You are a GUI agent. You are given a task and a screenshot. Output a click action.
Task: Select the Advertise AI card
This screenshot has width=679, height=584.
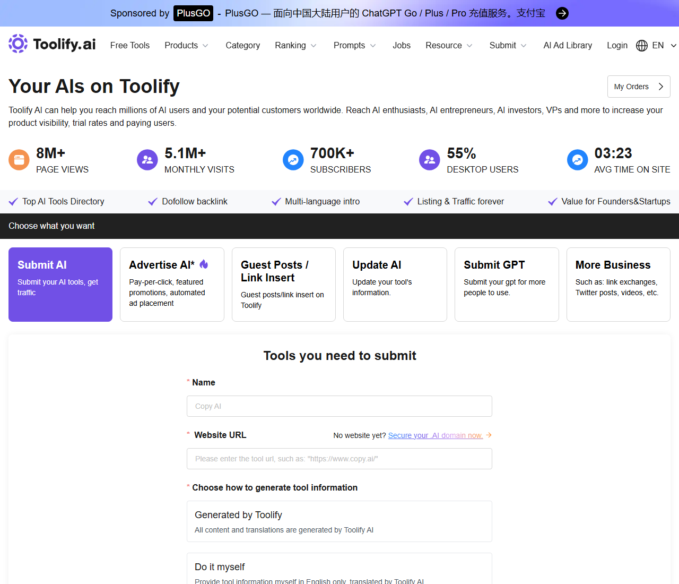pos(172,285)
